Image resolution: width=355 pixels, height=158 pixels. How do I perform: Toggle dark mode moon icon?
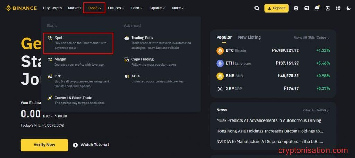(348, 8)
